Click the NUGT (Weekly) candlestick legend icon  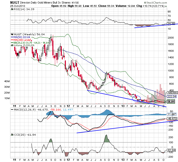(x=12, y=34)
